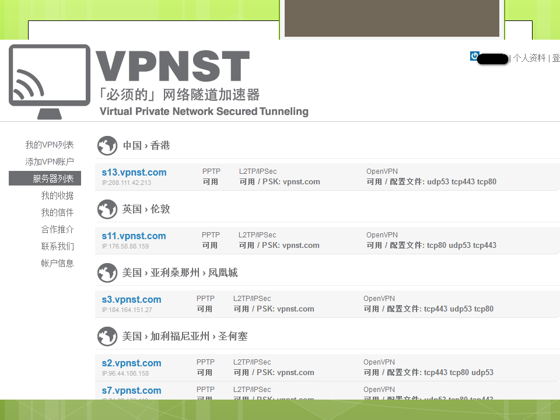560x420 pixels.
Task: Select 服务器列表 sidebar item
Action: click(x=45, y=178)
